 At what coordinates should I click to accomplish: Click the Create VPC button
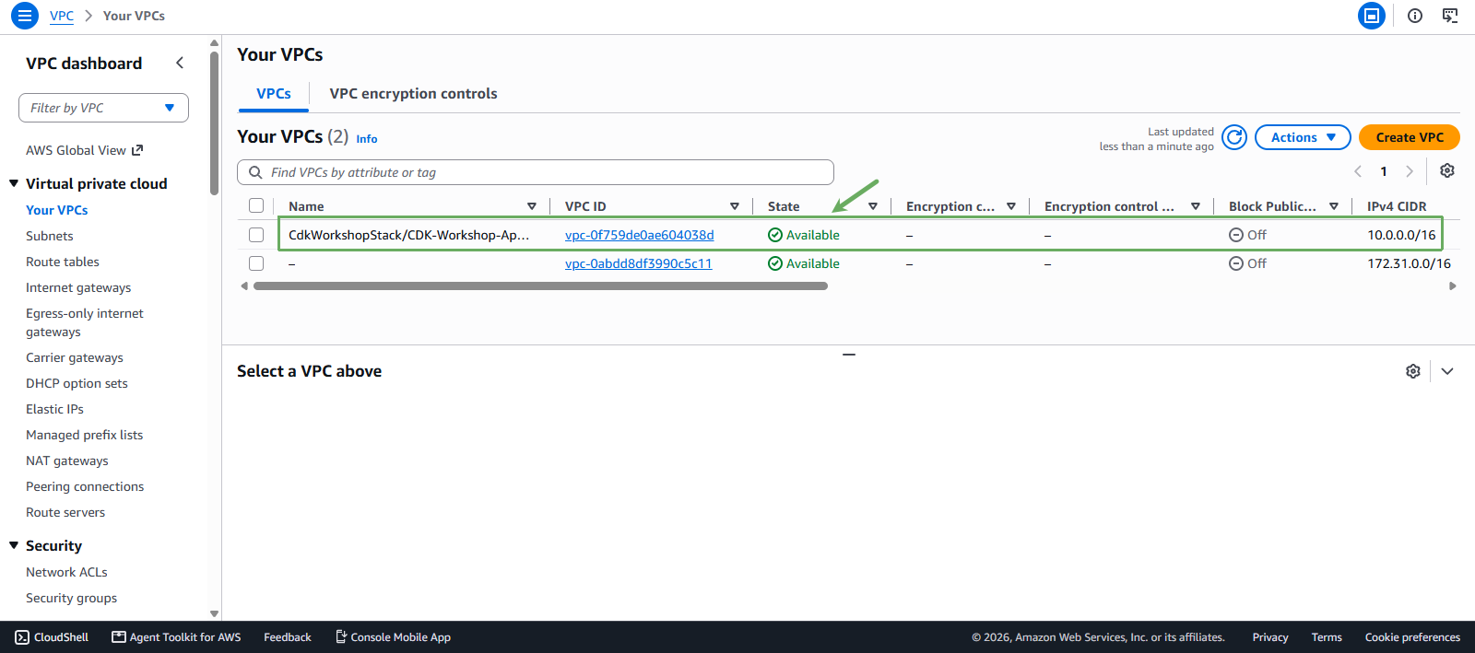click(x=1410, y=137)
